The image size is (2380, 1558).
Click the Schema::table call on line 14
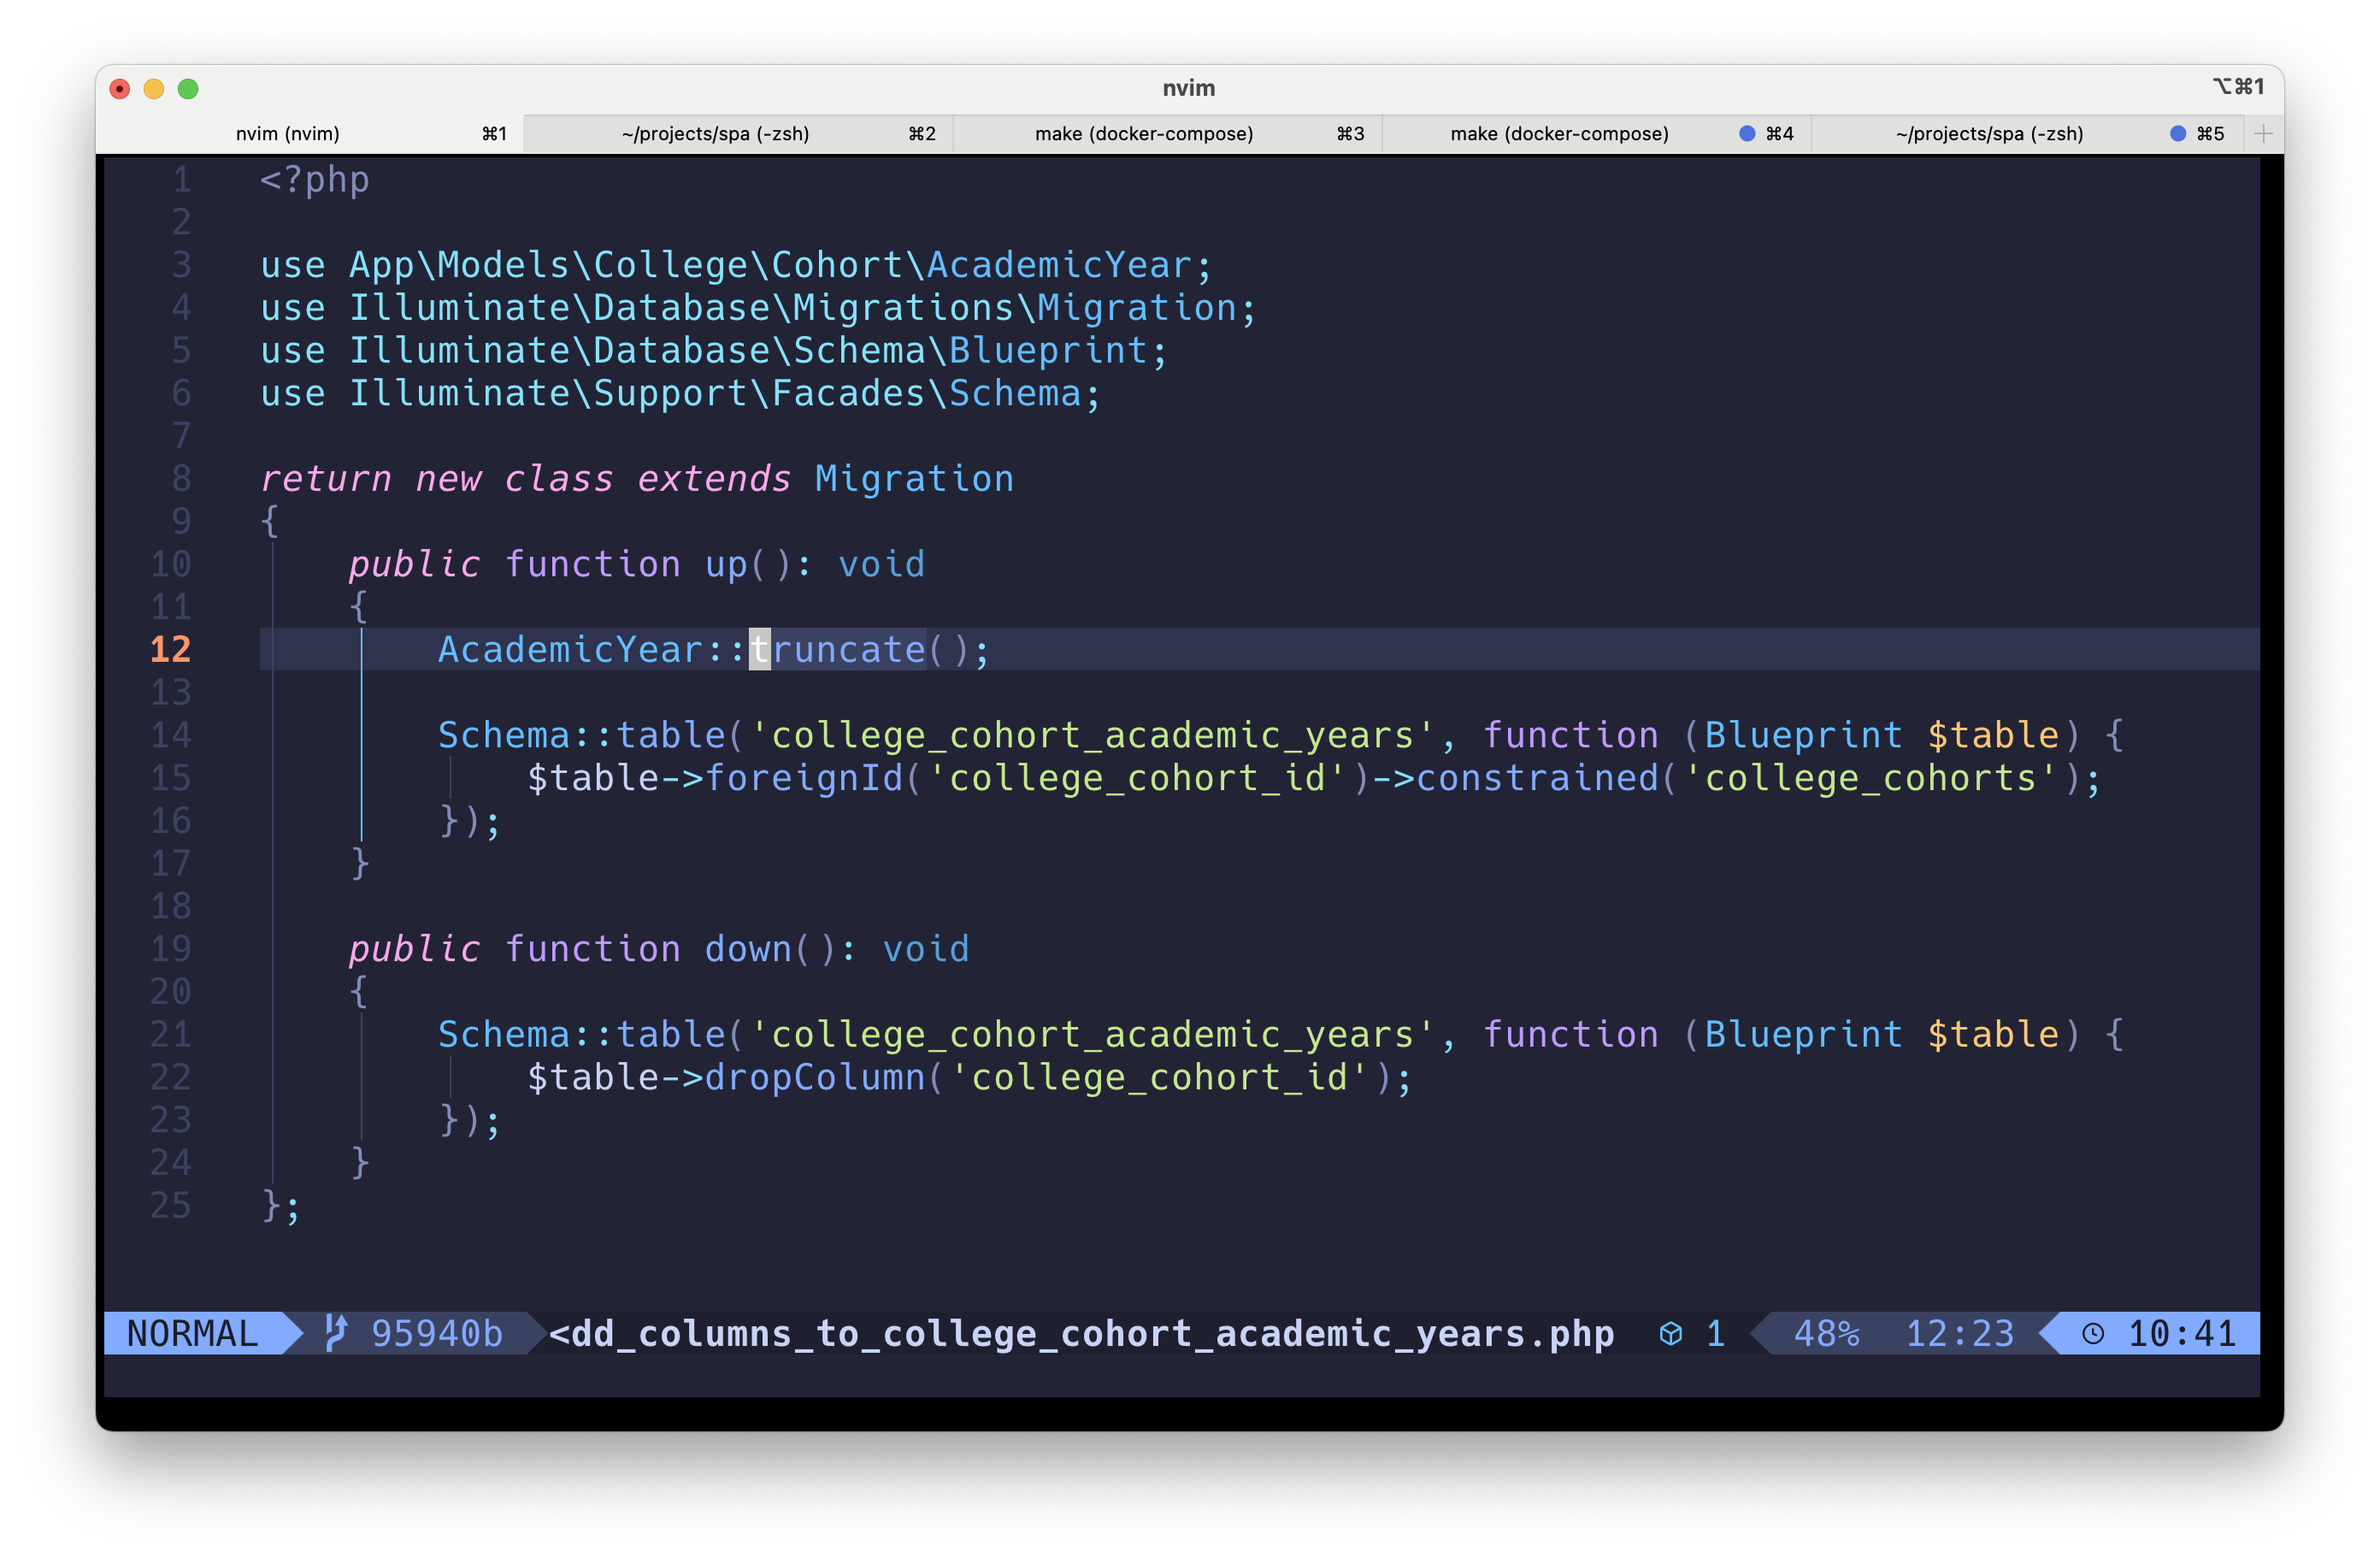click(582, 736)
